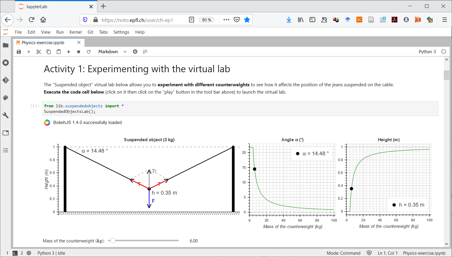Insert a new cell below with plus icon

tap(29, 52)
